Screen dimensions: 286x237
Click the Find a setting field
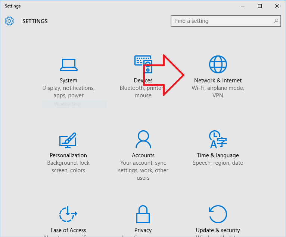tap(226, 21)
